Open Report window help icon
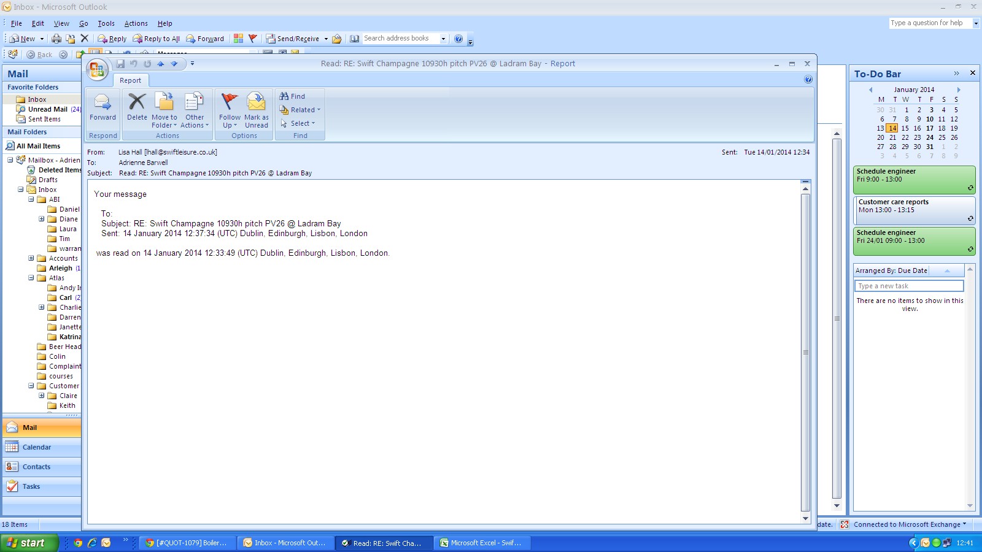 (808, 80)
